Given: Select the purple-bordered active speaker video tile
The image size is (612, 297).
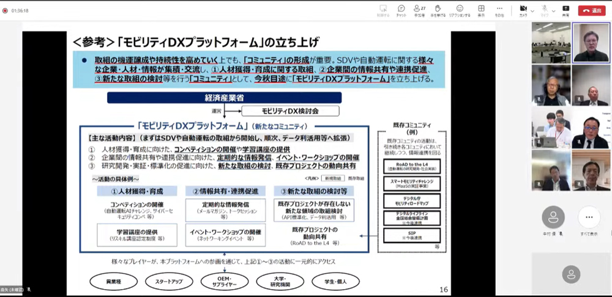Looking at the screenshot, I should (x=591, y=43).
